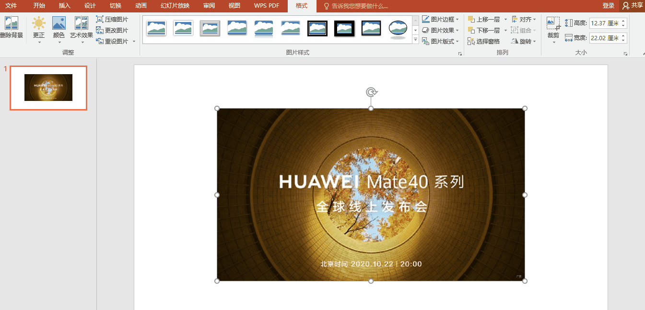Expand the Color (颜色) dropdown arrow
The height and width of the screenshot is (310, 645).
(x=59, y=42)
